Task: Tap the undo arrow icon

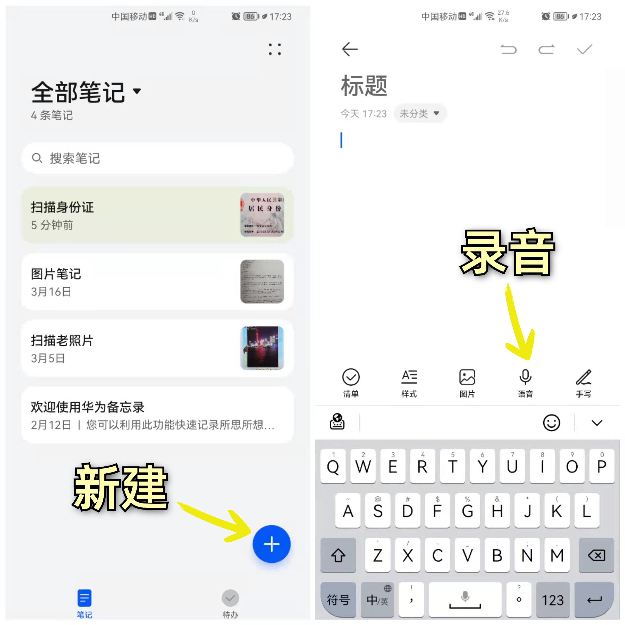Action: tap(505, 50)
